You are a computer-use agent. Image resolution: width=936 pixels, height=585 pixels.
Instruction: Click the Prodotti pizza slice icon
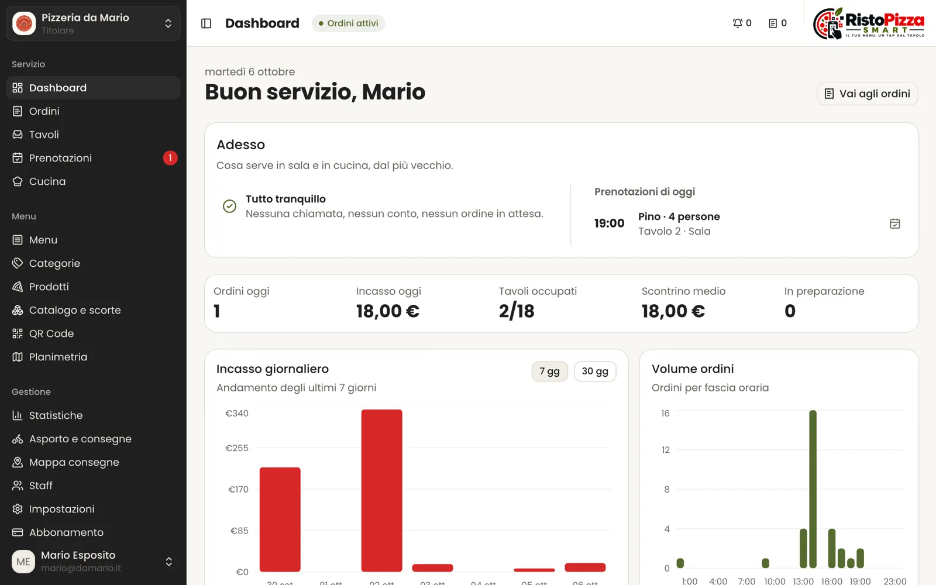[x=18, y=287]
